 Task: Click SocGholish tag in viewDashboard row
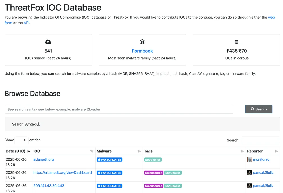click(173, 173)
